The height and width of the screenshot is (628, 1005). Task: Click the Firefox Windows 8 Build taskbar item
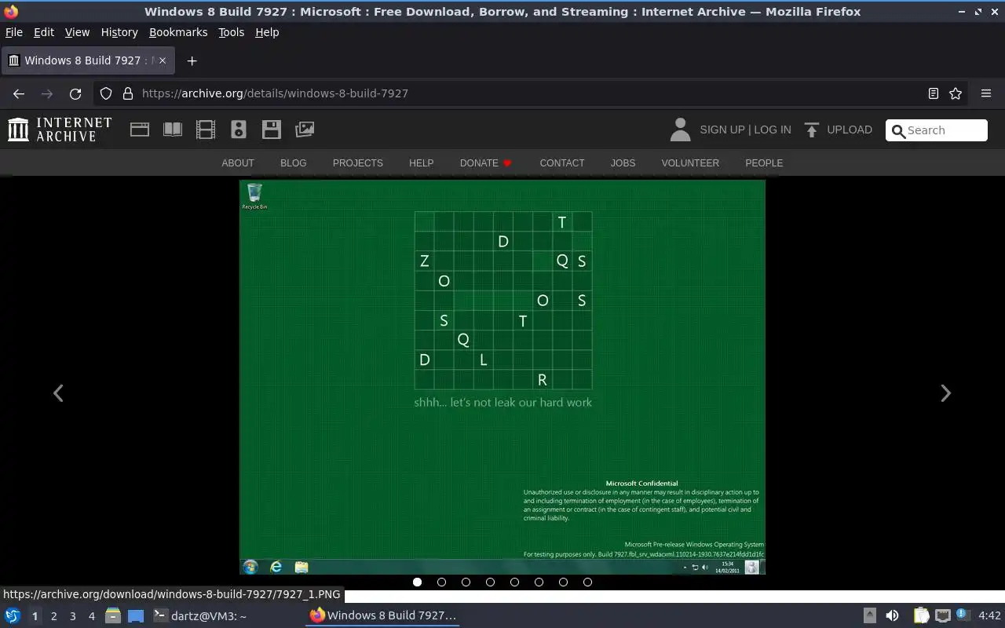[x=382, y=615]
